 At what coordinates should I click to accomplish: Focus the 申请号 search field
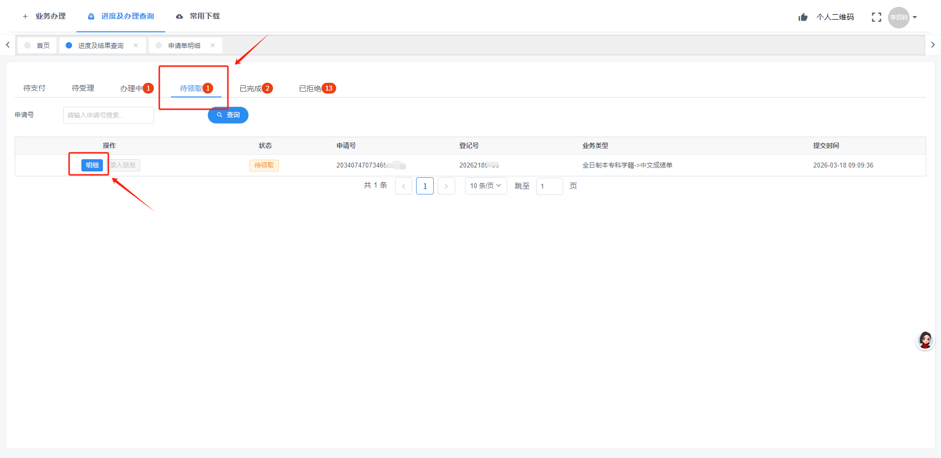tap(108, 115)
